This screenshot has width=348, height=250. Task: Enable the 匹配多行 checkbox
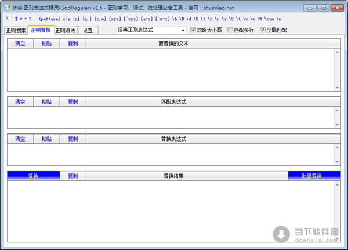pyautogui.click(x=231, y=30)
